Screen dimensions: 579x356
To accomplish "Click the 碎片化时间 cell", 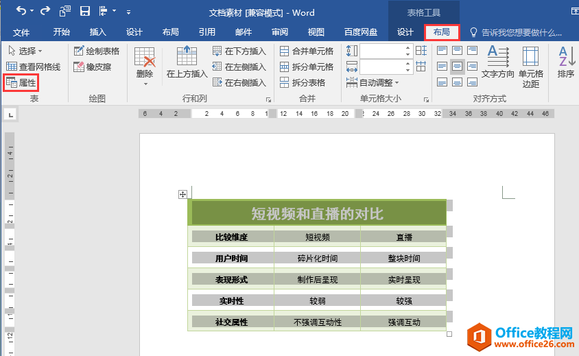I will tap(317, 258).
